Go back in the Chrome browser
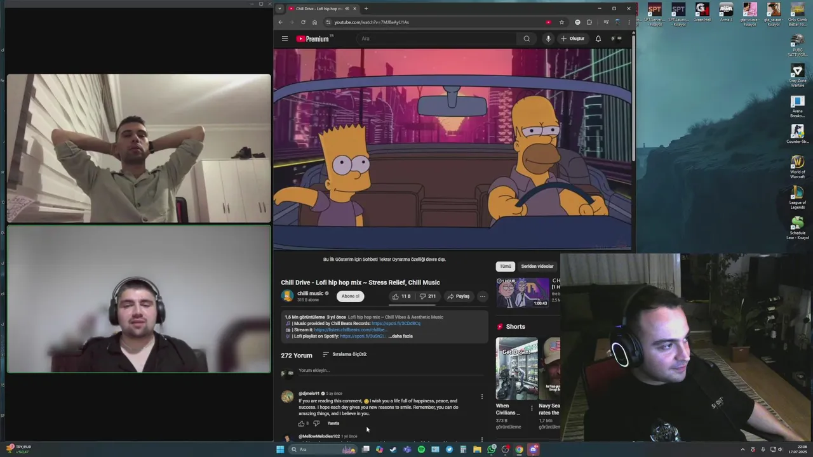This screenshot has width=813, height=457. tap(280, 22)
